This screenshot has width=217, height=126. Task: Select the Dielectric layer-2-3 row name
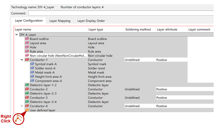coord(43,94)
